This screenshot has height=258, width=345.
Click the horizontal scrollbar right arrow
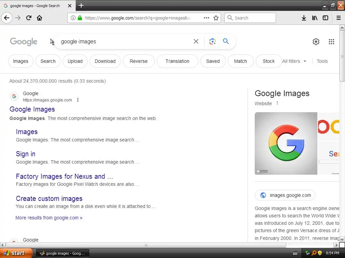click(336, 245)
